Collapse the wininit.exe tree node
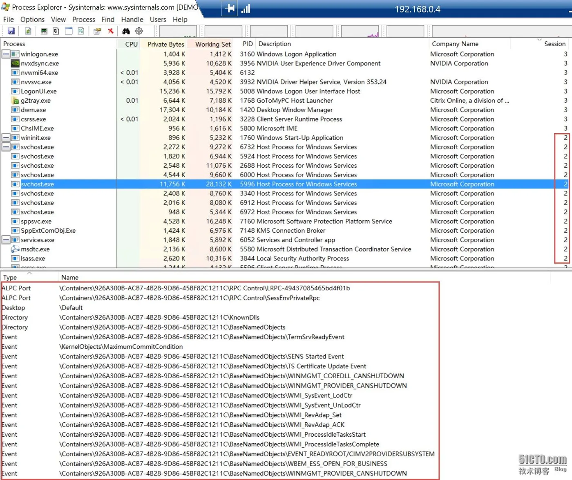572x480 pixels. tap(6, 138)
